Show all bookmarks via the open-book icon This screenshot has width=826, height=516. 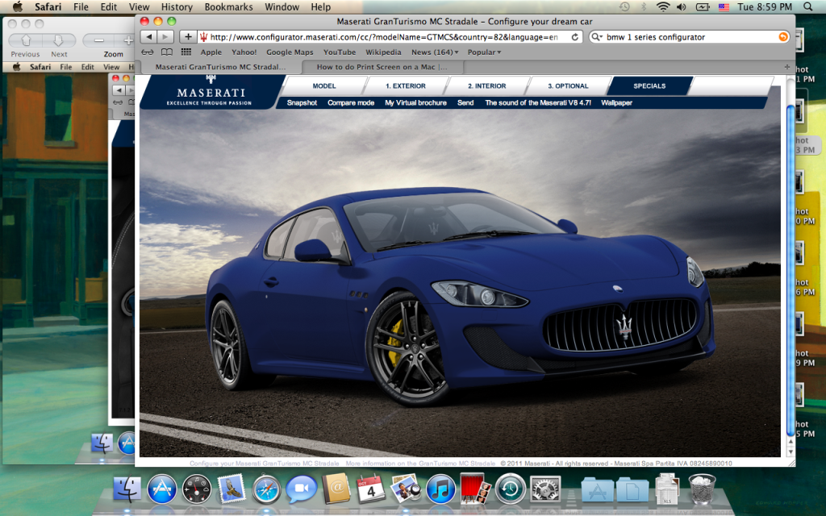[167, 52]
